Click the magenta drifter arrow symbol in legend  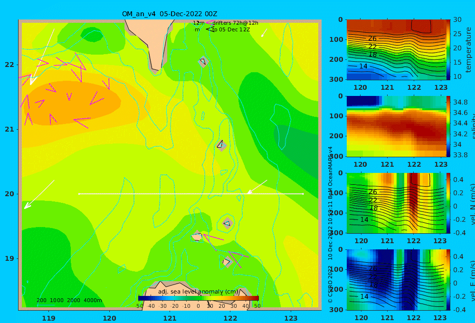point(210,22)
